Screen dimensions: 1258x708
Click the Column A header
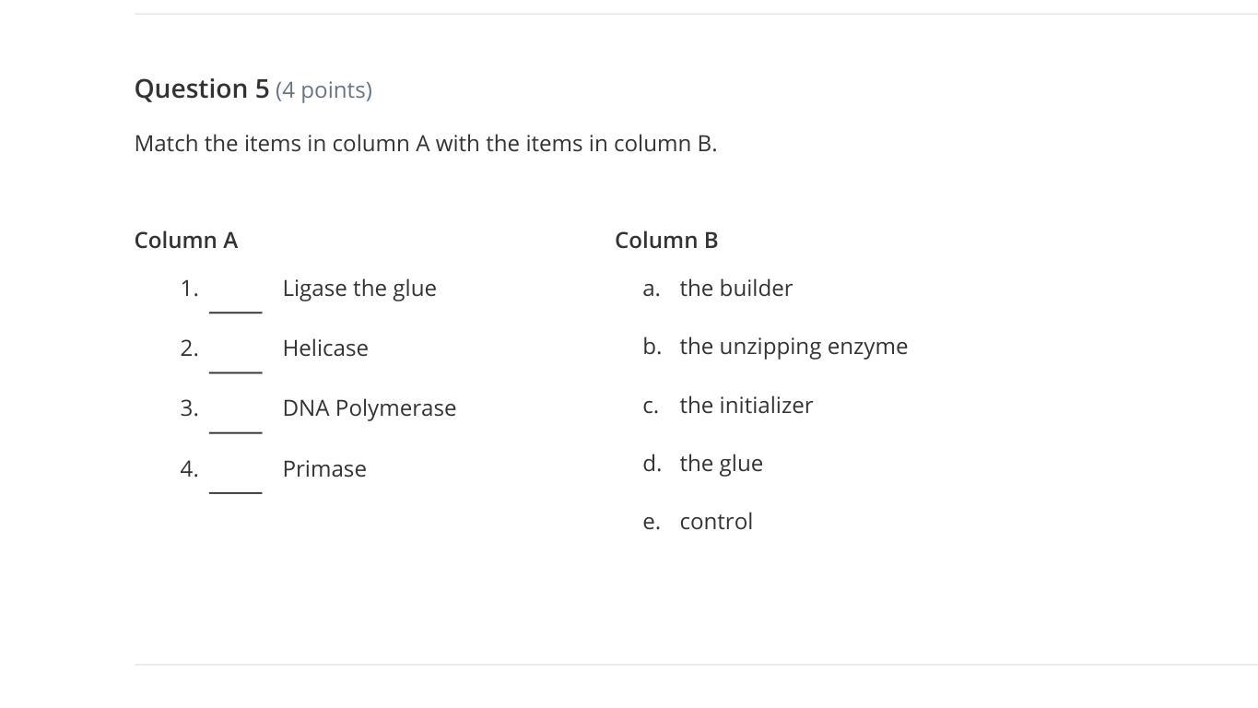click(186, 241)
